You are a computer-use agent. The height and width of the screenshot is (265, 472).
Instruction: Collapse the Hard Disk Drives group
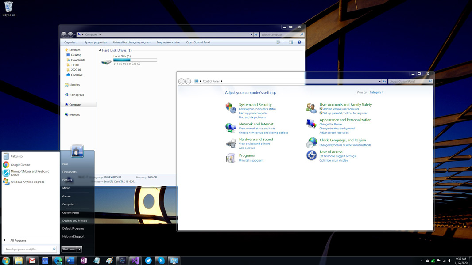[x=100, y=50]
